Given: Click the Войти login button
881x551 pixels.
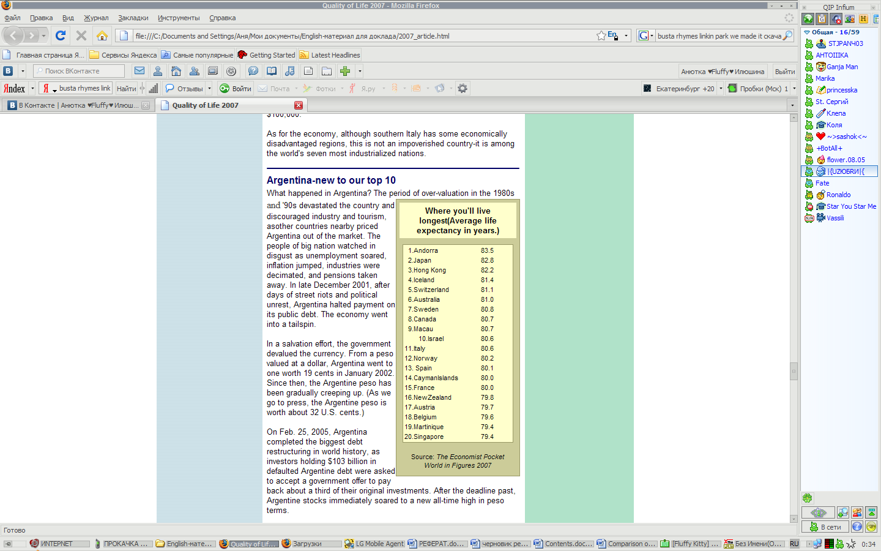Looking at the screenshot, I should [236, 88].
